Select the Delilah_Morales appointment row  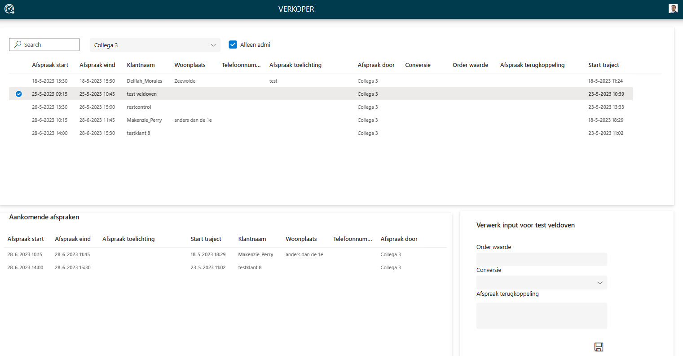pos(144,81)
